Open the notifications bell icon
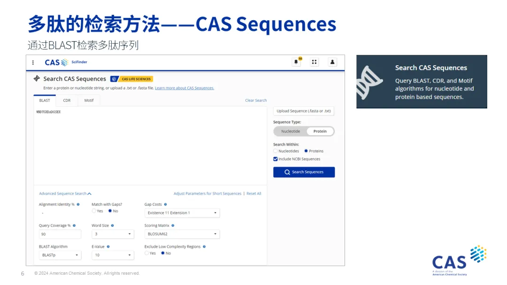 point(296,62)
